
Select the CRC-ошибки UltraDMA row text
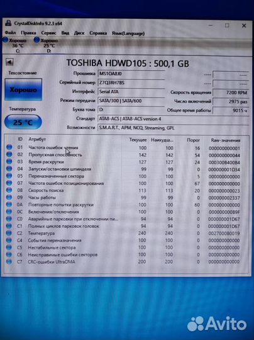coord(52,262)
